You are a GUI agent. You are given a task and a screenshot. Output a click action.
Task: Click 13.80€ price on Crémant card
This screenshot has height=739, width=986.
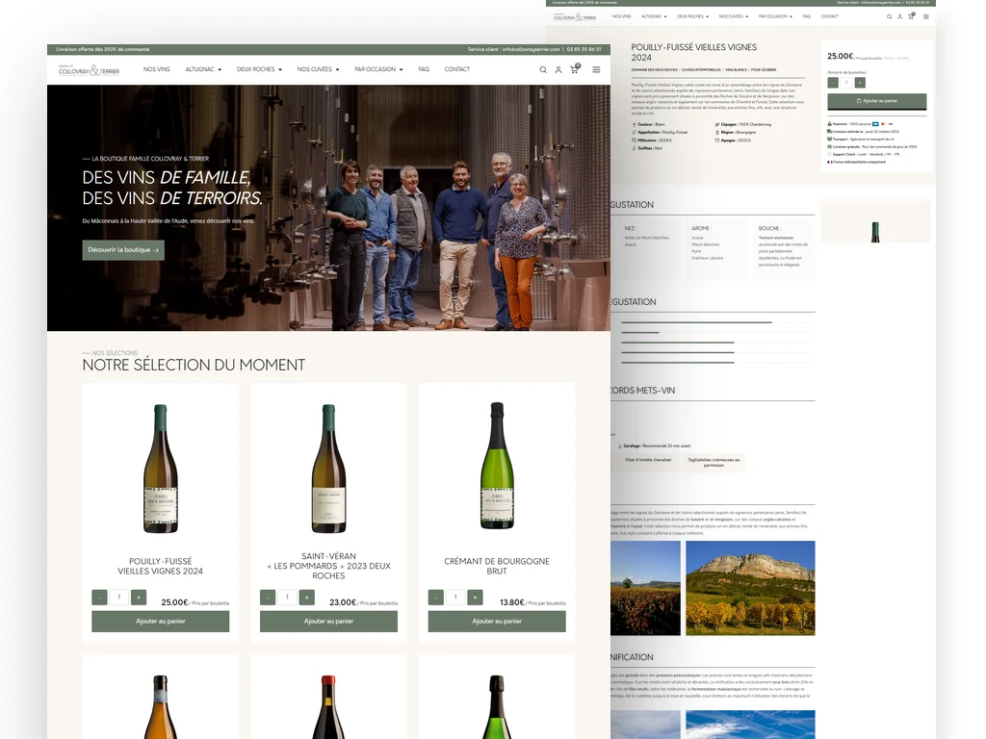coord(512,602)
